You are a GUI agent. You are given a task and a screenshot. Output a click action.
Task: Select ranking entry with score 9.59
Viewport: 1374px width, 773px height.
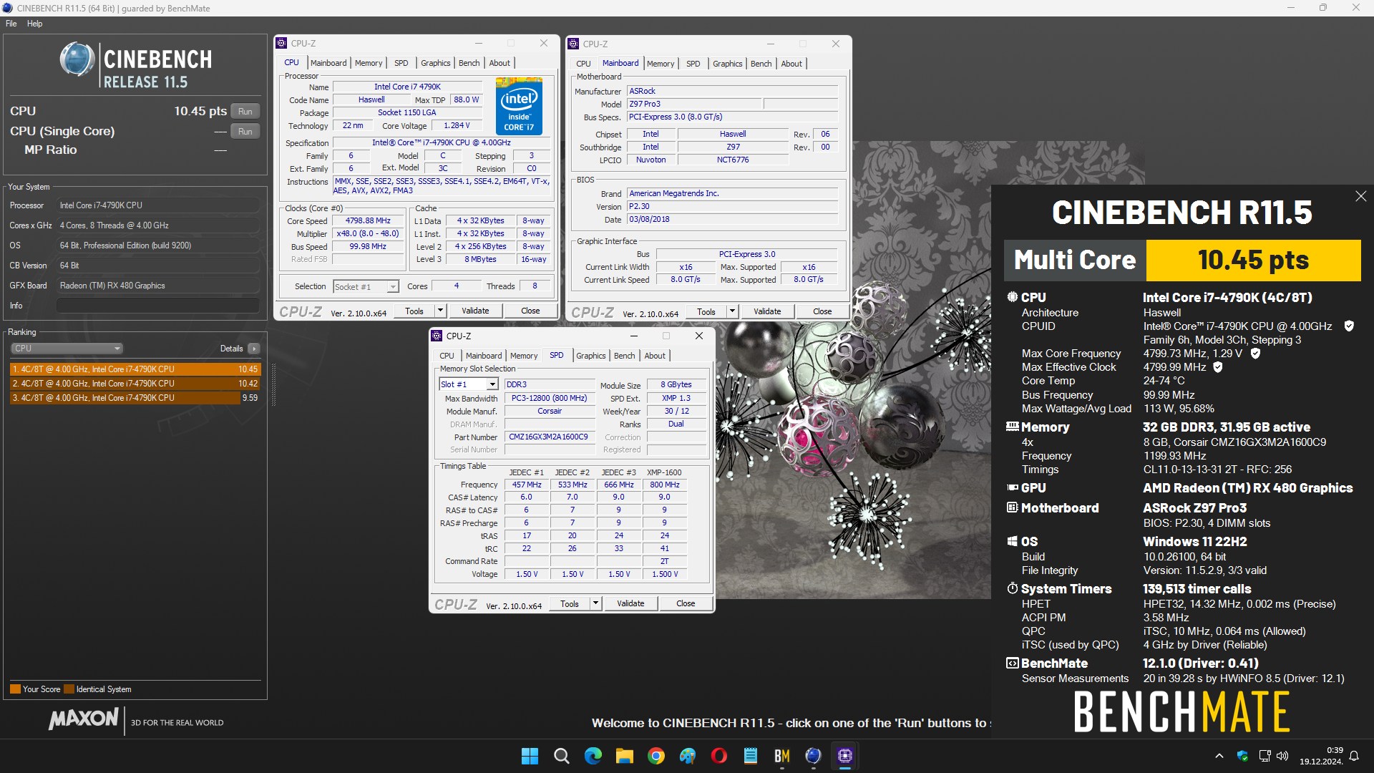[x=135, y=398]
